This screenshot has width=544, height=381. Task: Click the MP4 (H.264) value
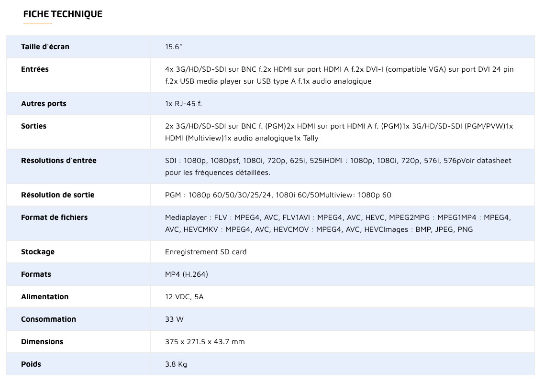(x=187, y=274)
